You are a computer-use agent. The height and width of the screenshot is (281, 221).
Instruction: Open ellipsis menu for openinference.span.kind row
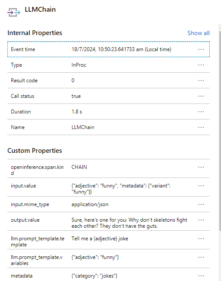201,167
